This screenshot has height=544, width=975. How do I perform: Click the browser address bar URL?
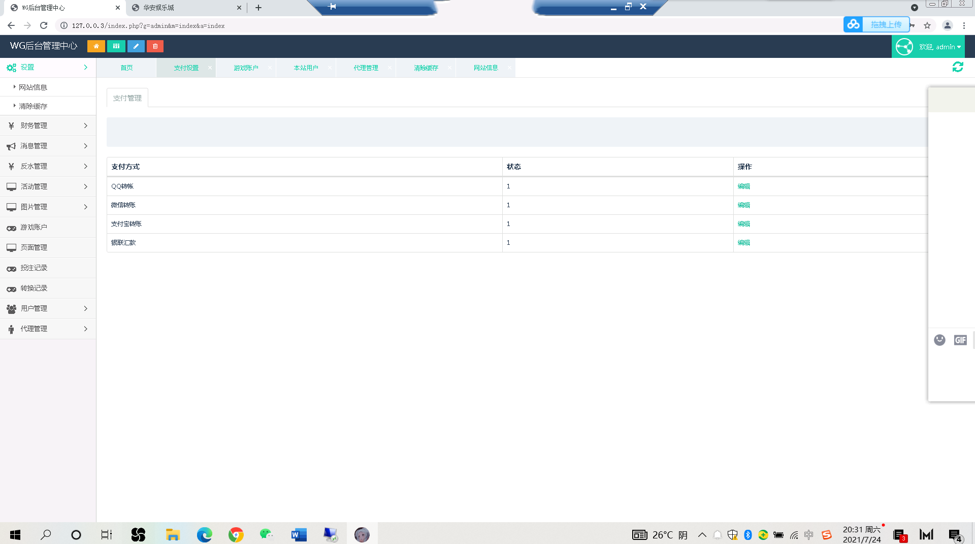[148, 25]
